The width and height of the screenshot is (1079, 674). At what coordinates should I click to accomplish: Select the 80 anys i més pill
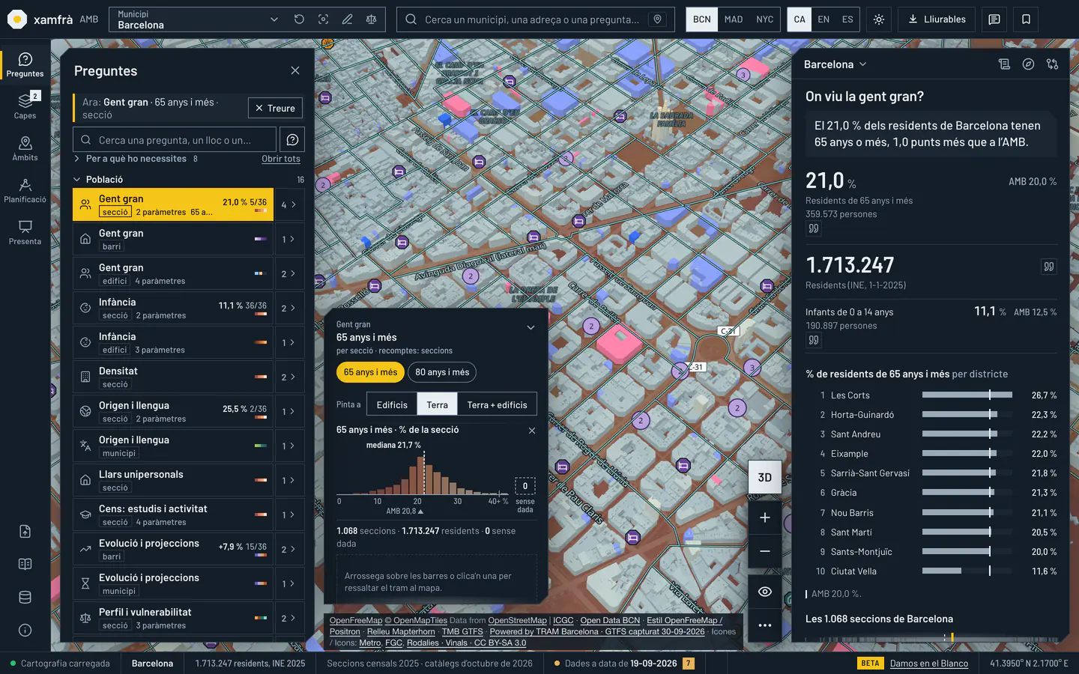(x=442, y=372)
